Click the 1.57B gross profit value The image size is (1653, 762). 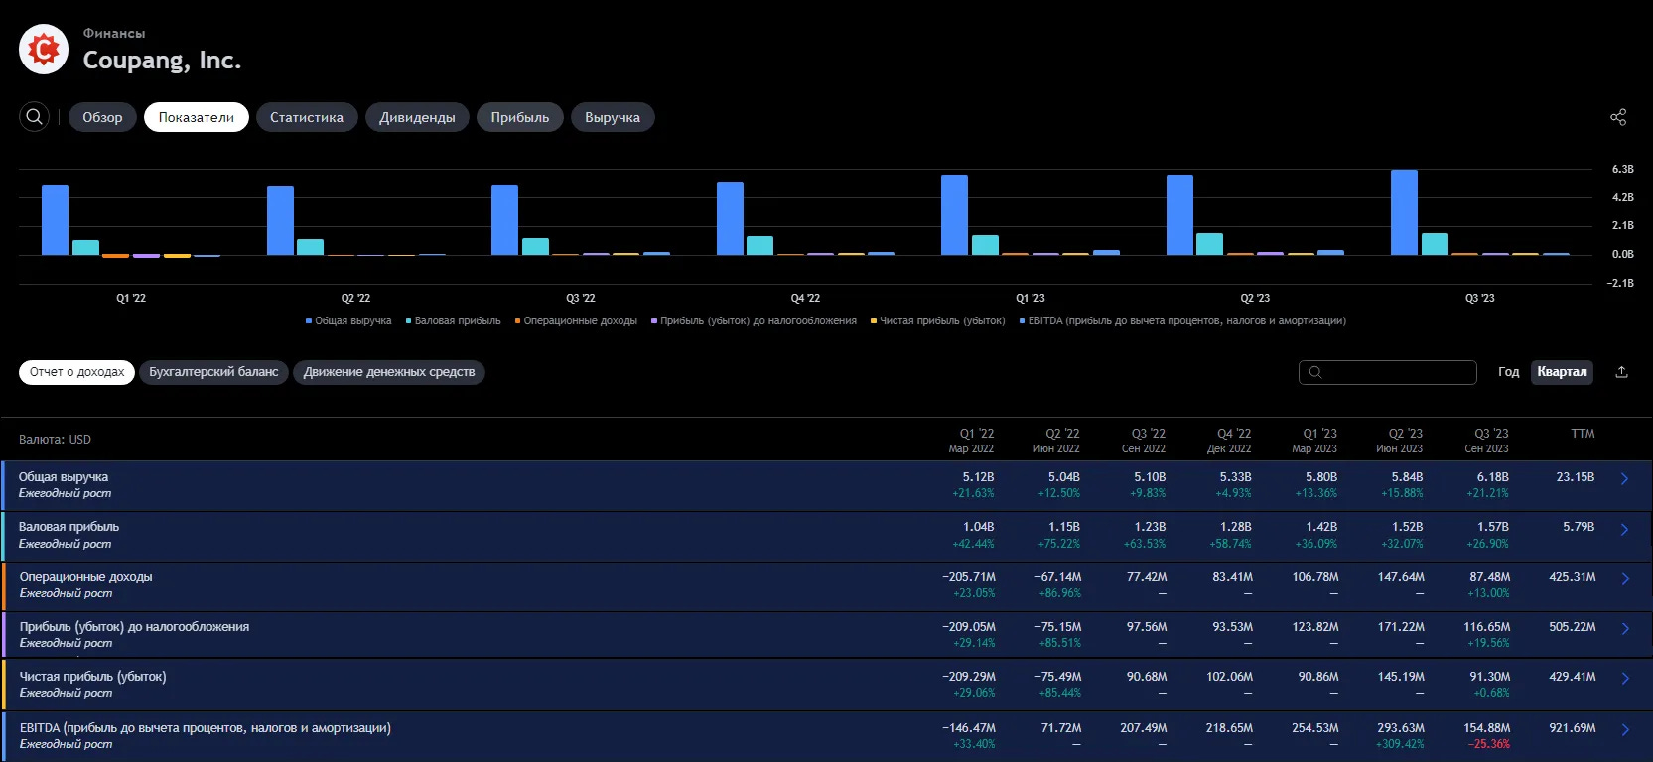pos(1492,527)
